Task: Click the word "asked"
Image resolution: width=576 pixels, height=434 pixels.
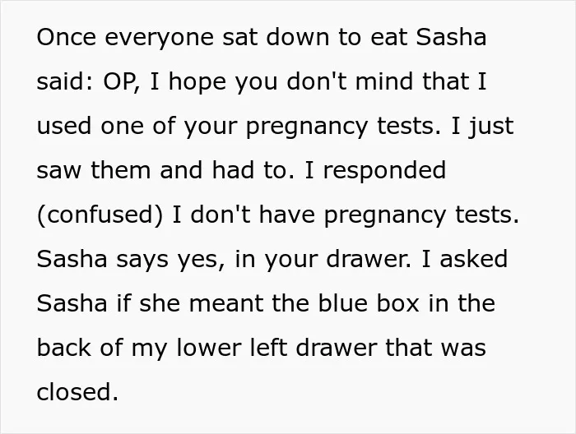Action: click(473, 259)
